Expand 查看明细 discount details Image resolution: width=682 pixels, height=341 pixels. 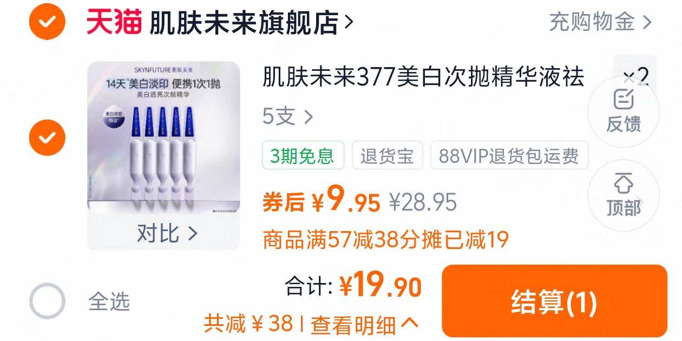(364, 324)
